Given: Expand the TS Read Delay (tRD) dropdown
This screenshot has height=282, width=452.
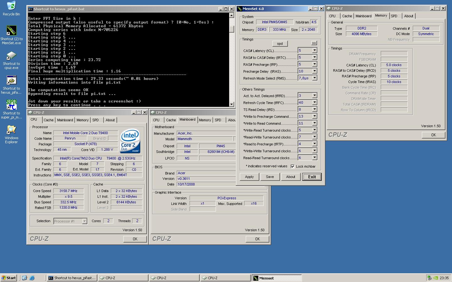Looking at the screenshot, I should pyautogui.click(x=314, y=109).
